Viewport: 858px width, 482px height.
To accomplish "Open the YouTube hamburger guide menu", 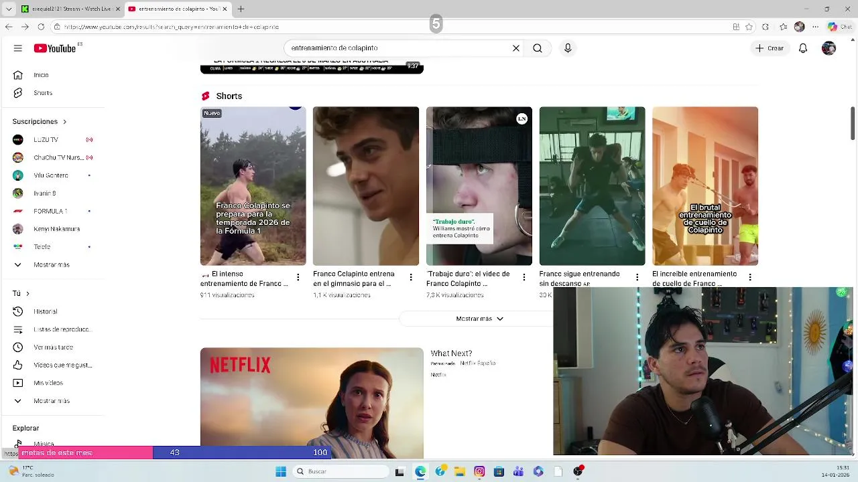I will 18,48.
